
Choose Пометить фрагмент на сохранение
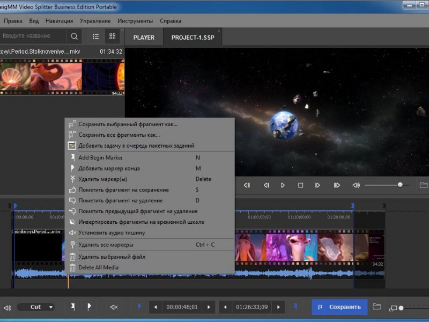click(x=150, y=190)
